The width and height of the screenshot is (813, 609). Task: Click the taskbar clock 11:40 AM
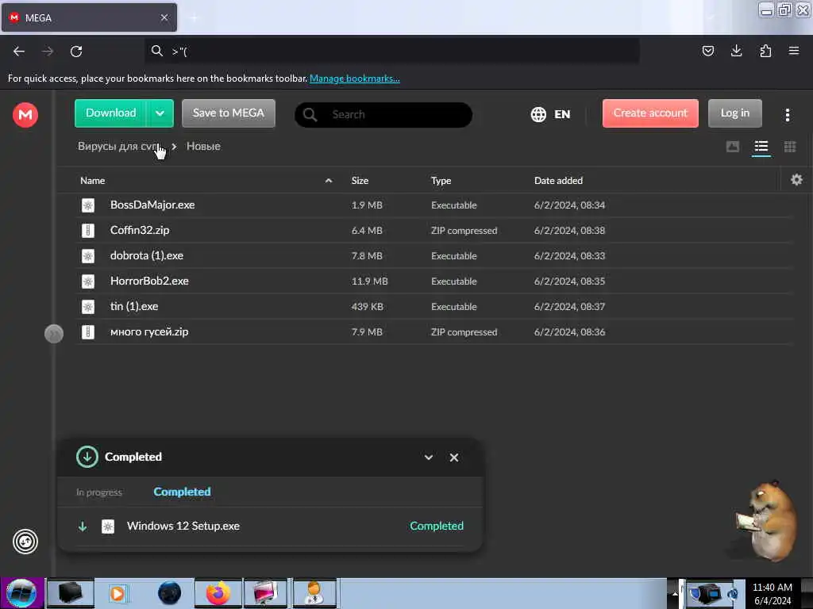[772, 588]
